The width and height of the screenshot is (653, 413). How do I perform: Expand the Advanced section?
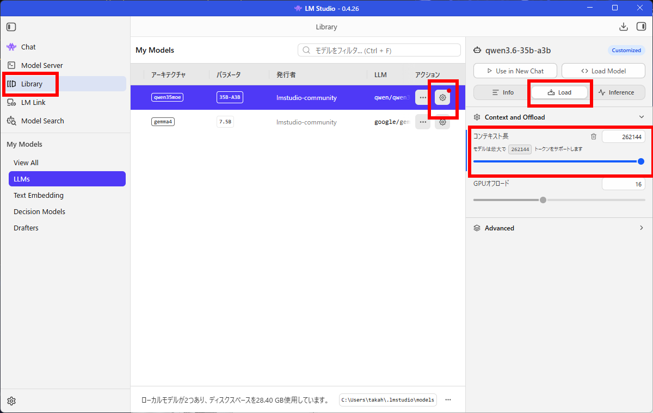(x=559, y=228)
